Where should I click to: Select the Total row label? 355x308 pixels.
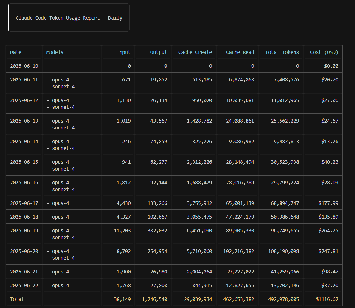tap(17, 299)
